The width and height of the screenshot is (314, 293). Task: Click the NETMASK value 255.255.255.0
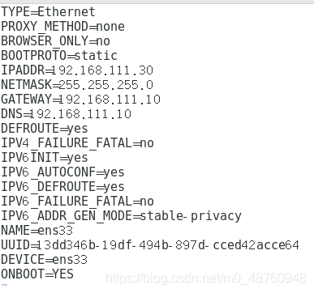pyautogui.click(x=106, y=85)
